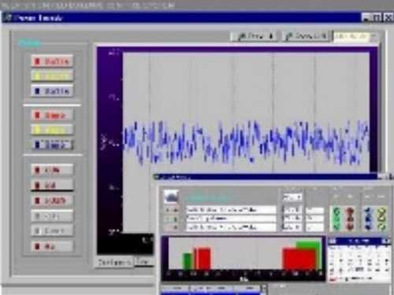Viewport: 394px width, 295px height.
Task: Click the third text field in the front window
Action: coord(231,227)
